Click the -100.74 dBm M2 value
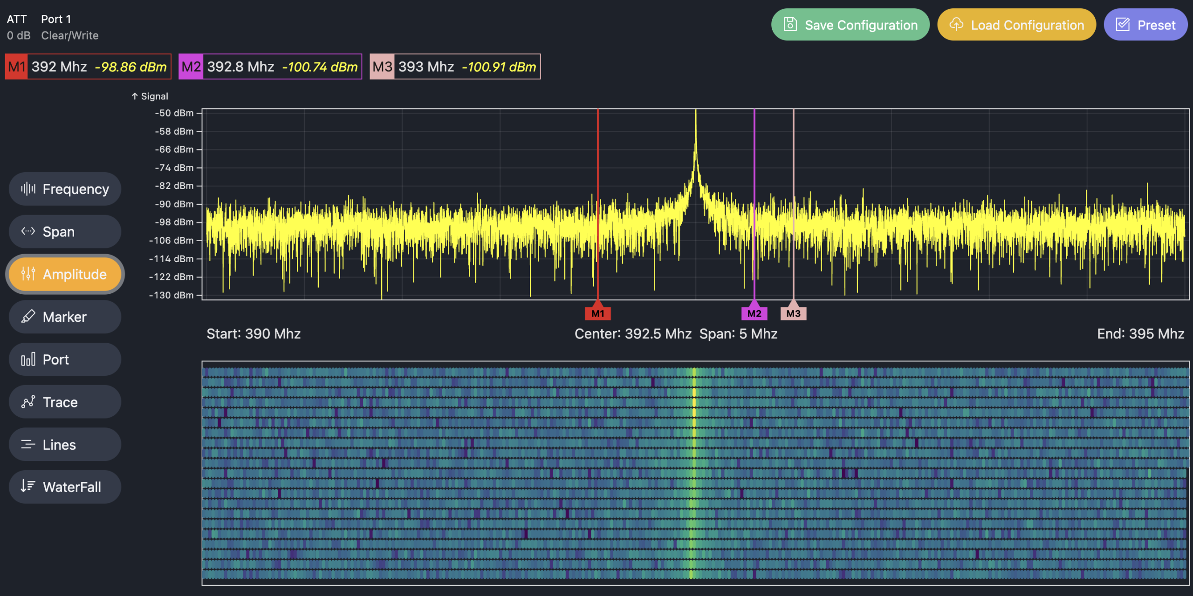This screenshot has height=596, width=1193. click(x=320, y=67)
